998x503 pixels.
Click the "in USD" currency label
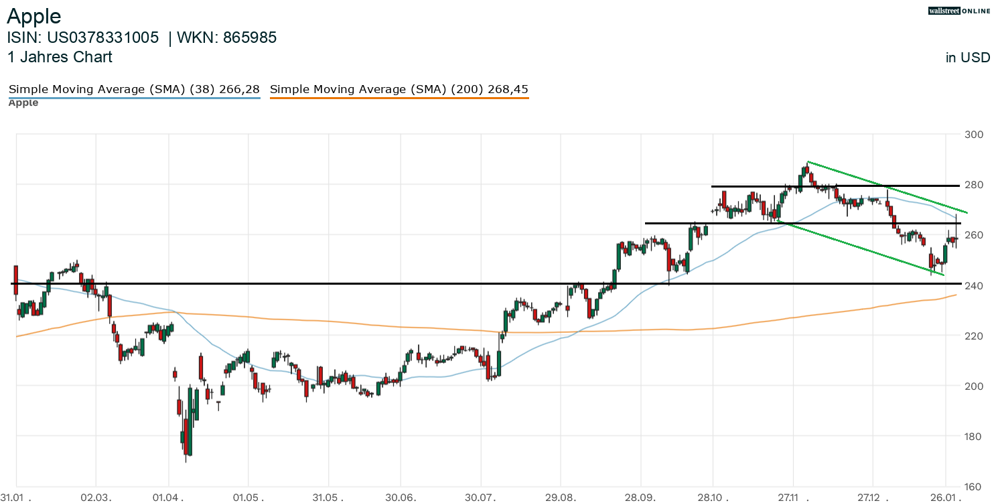pyautogui.click(x=967, y=58)
